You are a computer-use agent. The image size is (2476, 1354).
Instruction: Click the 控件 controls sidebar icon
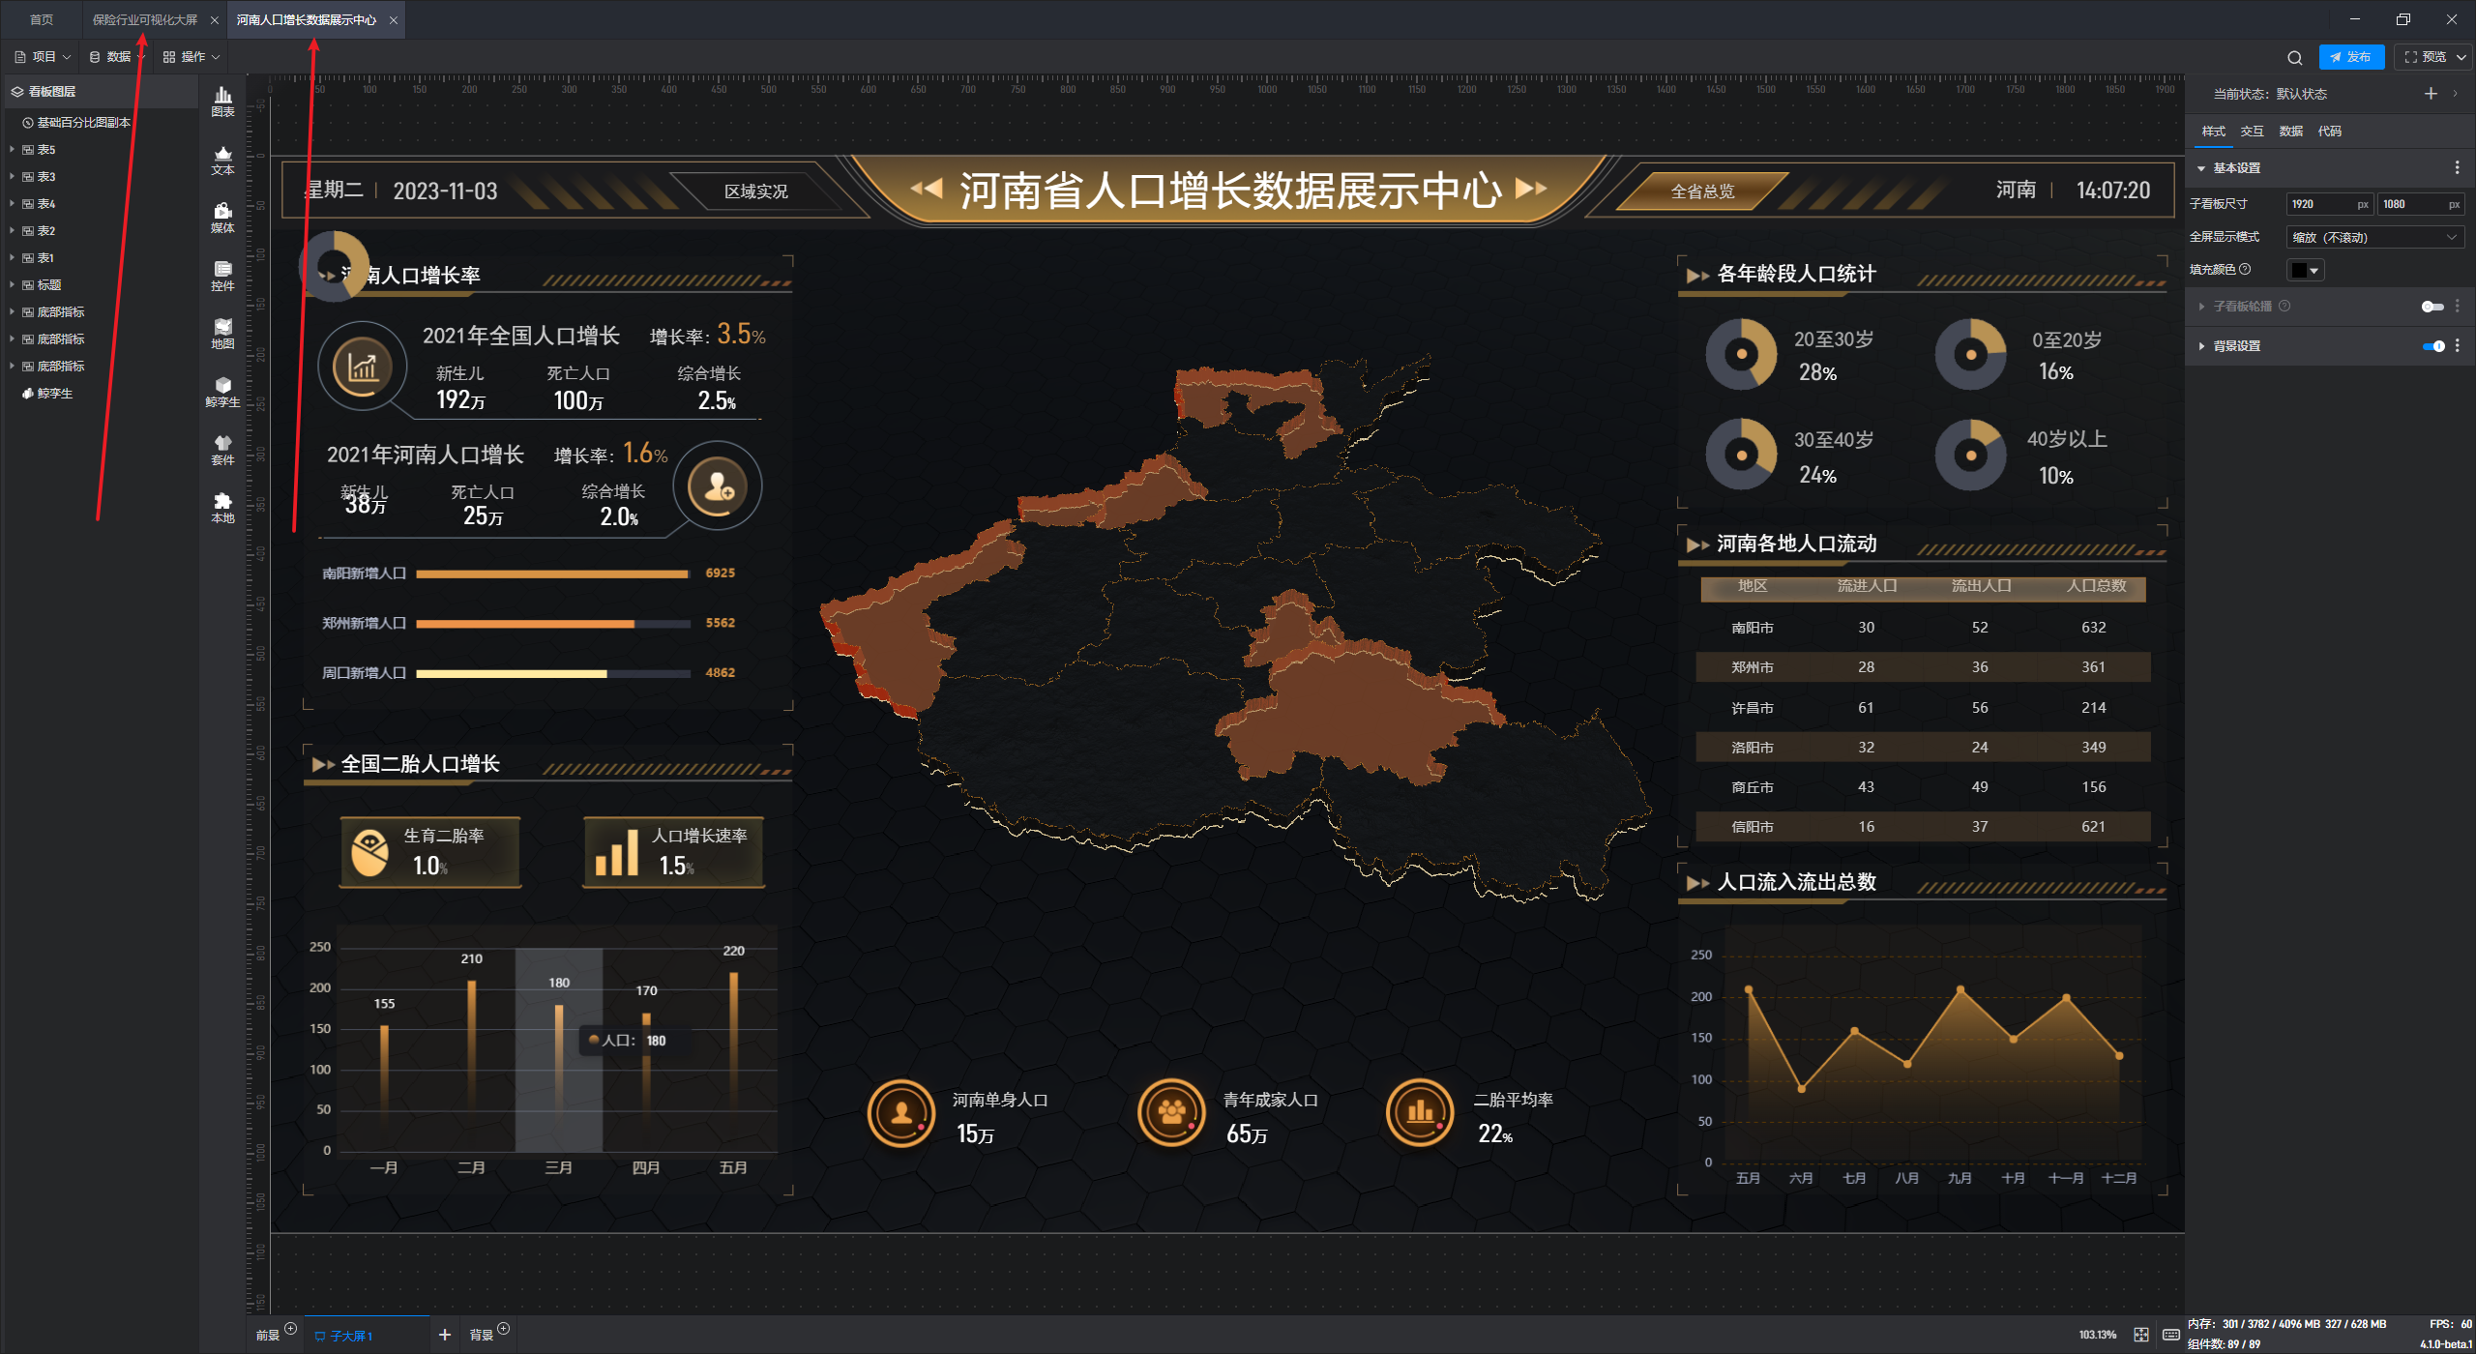click(222, 275)
